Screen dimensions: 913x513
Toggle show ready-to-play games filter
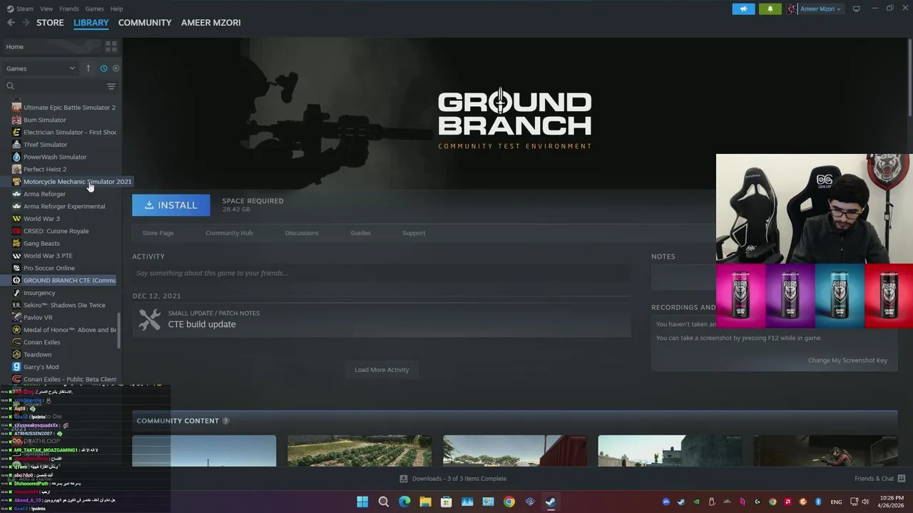tap(116, 68)
